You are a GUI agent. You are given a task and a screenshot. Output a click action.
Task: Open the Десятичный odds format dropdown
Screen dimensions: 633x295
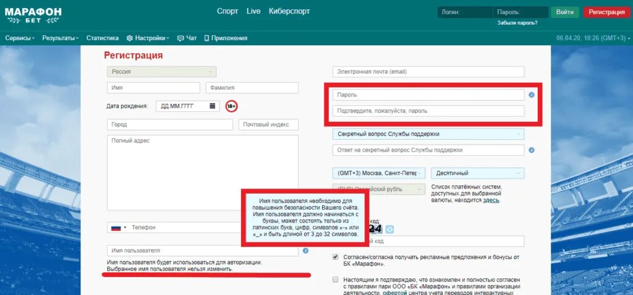pyautogui.click(x=478, y=173)
